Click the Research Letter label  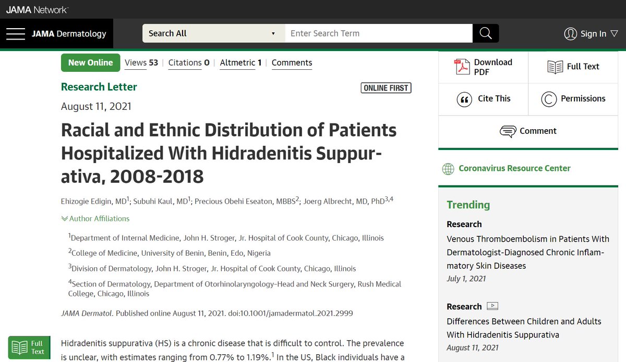[99, 87]
